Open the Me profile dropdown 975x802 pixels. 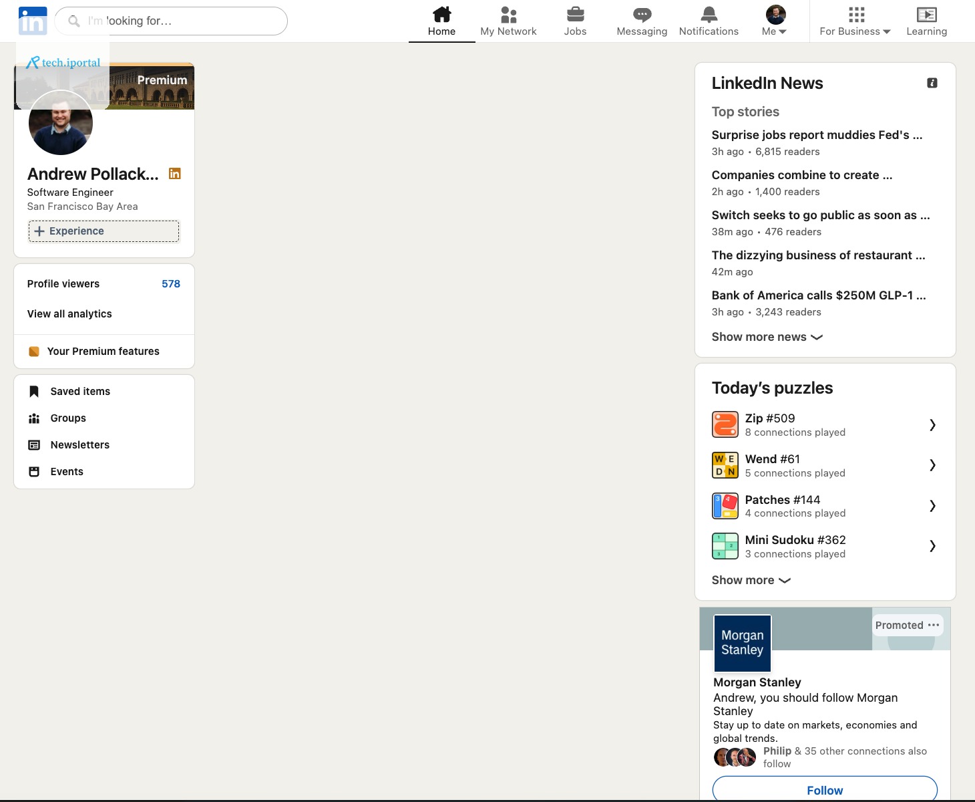point(775,21)
